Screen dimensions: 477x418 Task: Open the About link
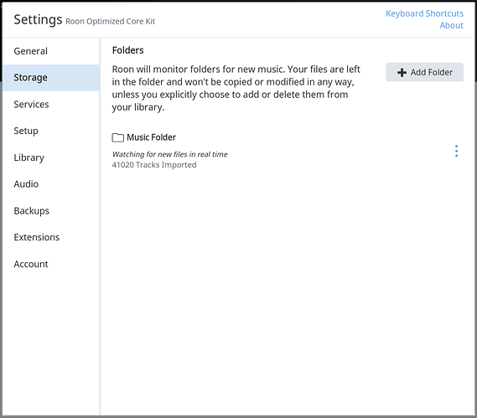point(452,25)
